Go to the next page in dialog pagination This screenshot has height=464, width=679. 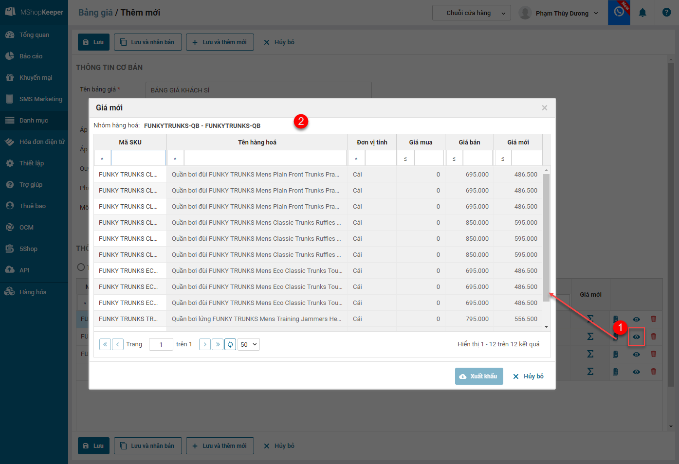click(205, 344)
